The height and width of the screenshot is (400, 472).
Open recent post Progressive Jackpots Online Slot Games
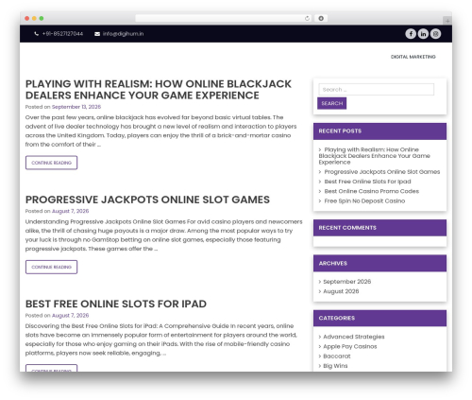coord(382,172)
